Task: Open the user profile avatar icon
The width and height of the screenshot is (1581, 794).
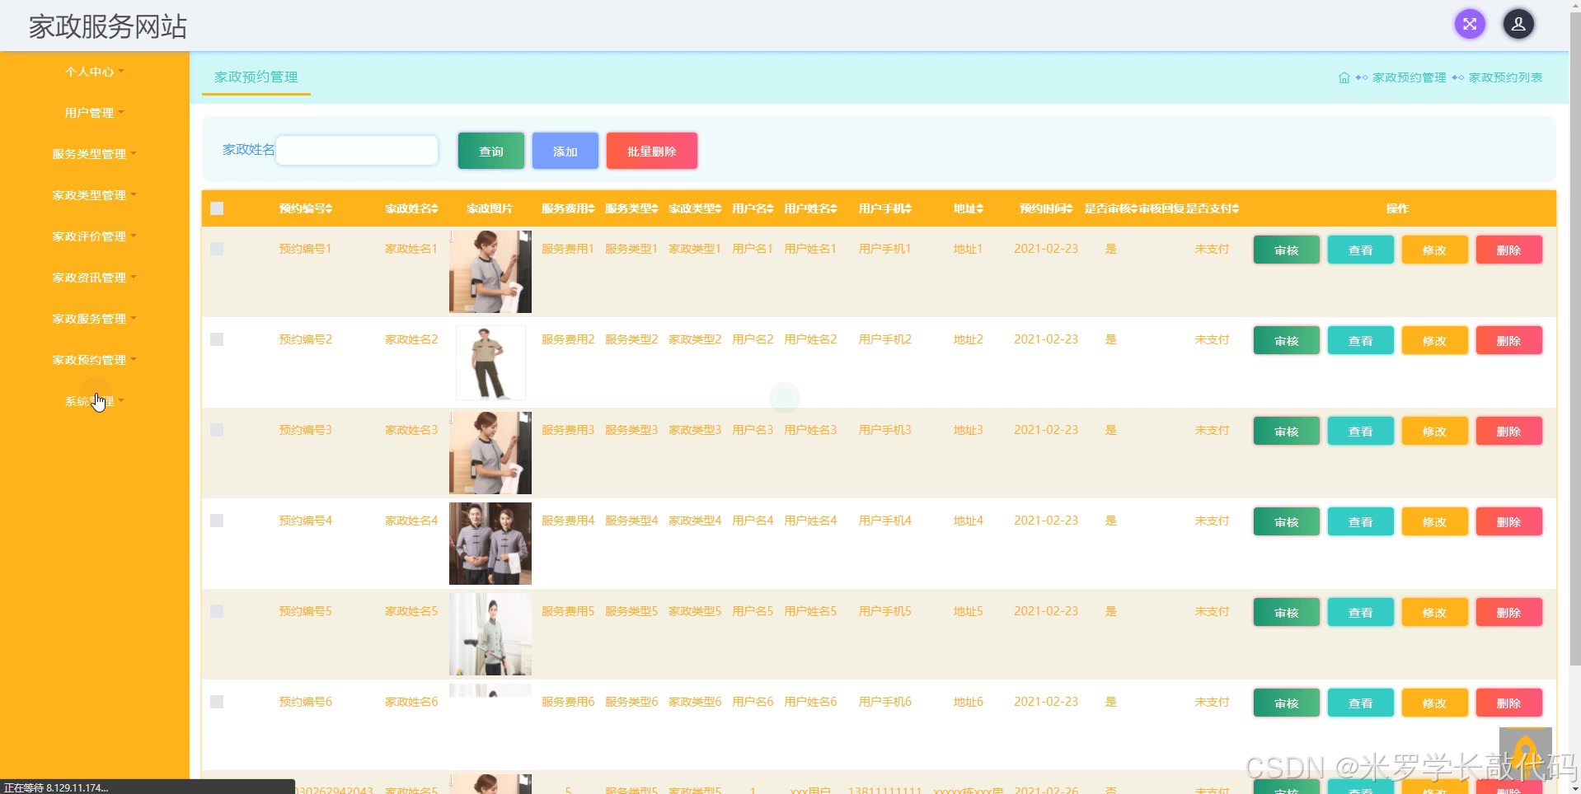Action: point(1518,24)
